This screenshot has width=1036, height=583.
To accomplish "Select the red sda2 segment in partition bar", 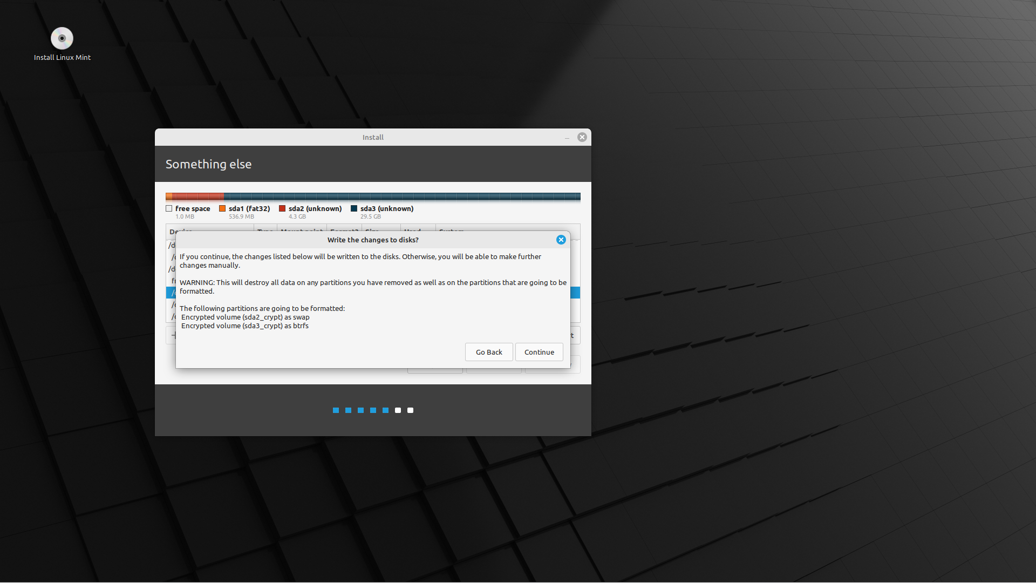I will [x=197, y=196].
